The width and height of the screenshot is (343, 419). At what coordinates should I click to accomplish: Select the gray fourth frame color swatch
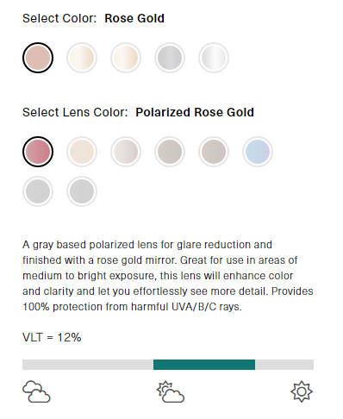point(170,58)
